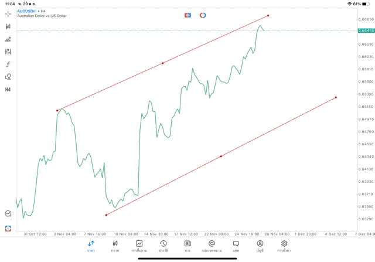
Task: Open the chart type candlestick icon in sidebar
Action: 8,26
